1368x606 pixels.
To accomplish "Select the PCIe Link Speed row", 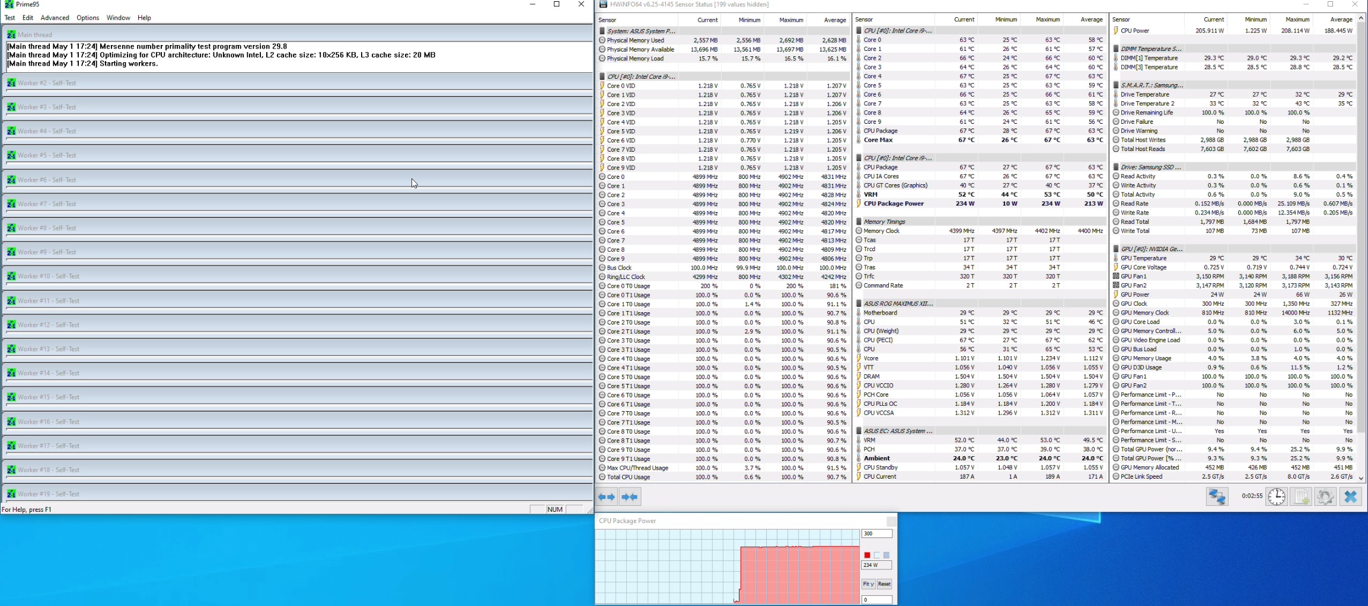I will point(1233,477).
